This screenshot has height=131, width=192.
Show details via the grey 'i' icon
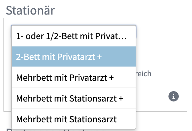[x=174, y=96]
